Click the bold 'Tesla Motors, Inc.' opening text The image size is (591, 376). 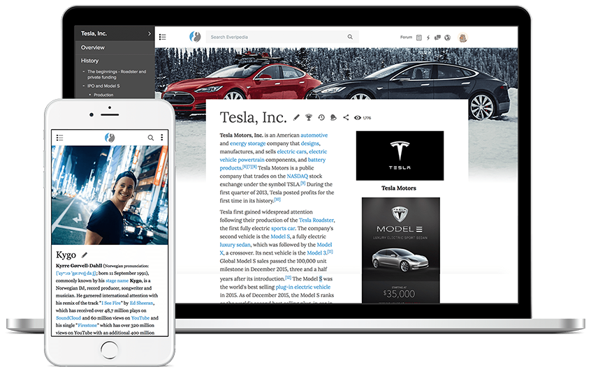pyautogui.click(x=241, y=135)
